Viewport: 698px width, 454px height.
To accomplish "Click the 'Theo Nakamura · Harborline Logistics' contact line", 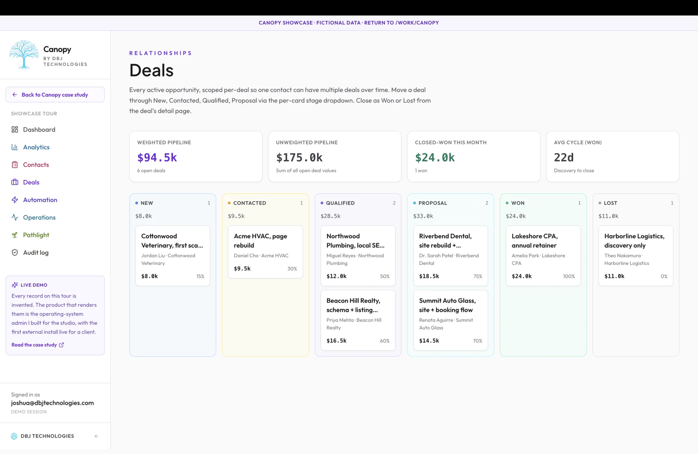I will (627, 260).
